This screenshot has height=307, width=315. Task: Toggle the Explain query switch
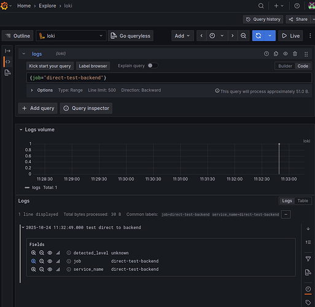tap(153, 66)
